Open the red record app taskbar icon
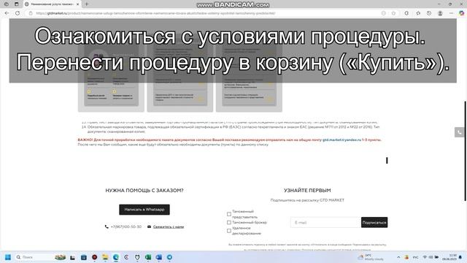467x263 pixels. (x=94, y=257)
